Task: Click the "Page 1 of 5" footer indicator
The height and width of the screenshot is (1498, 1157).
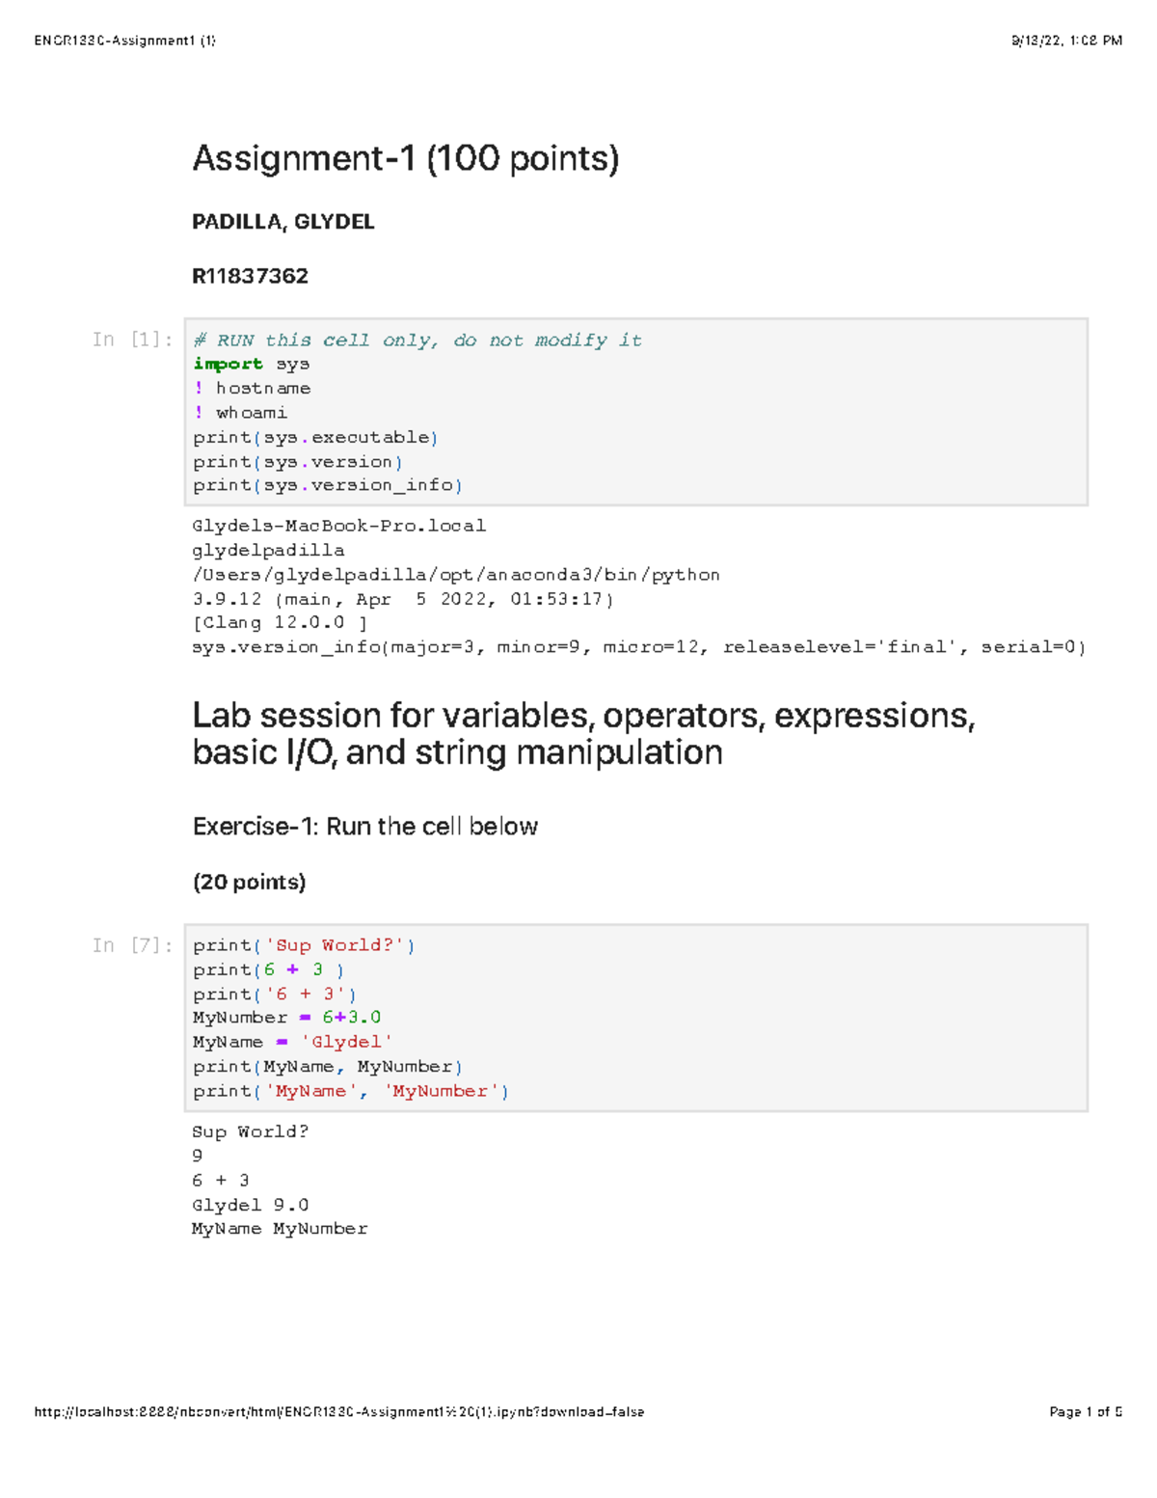Action: point(1085,1412)
